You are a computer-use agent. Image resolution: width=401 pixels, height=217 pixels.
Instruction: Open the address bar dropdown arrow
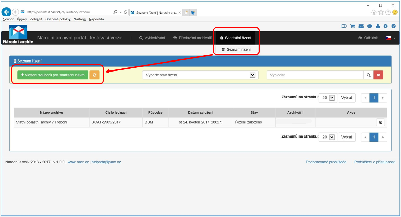tap(120, 12)
